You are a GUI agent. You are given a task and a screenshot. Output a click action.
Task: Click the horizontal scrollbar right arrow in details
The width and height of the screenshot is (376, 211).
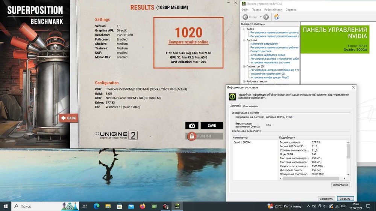pyautogui.click(x=344, y=178)
